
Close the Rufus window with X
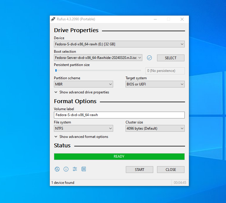(x=182, y=19)
